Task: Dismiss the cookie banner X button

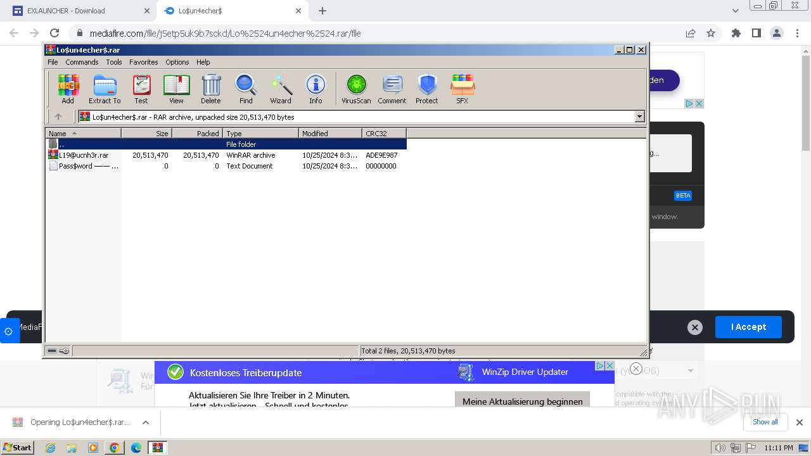Action: tap(695, 327)
